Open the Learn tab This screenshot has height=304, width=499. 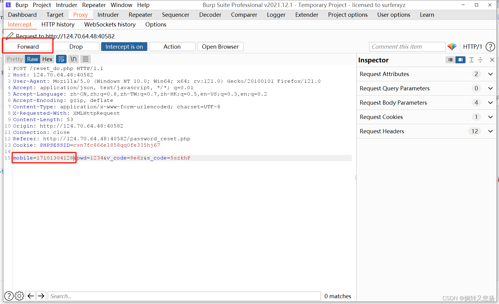[427, 15]
